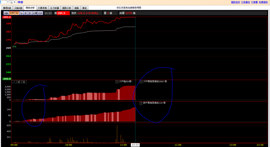Click the 13:30 time axis label

(260, 145)
